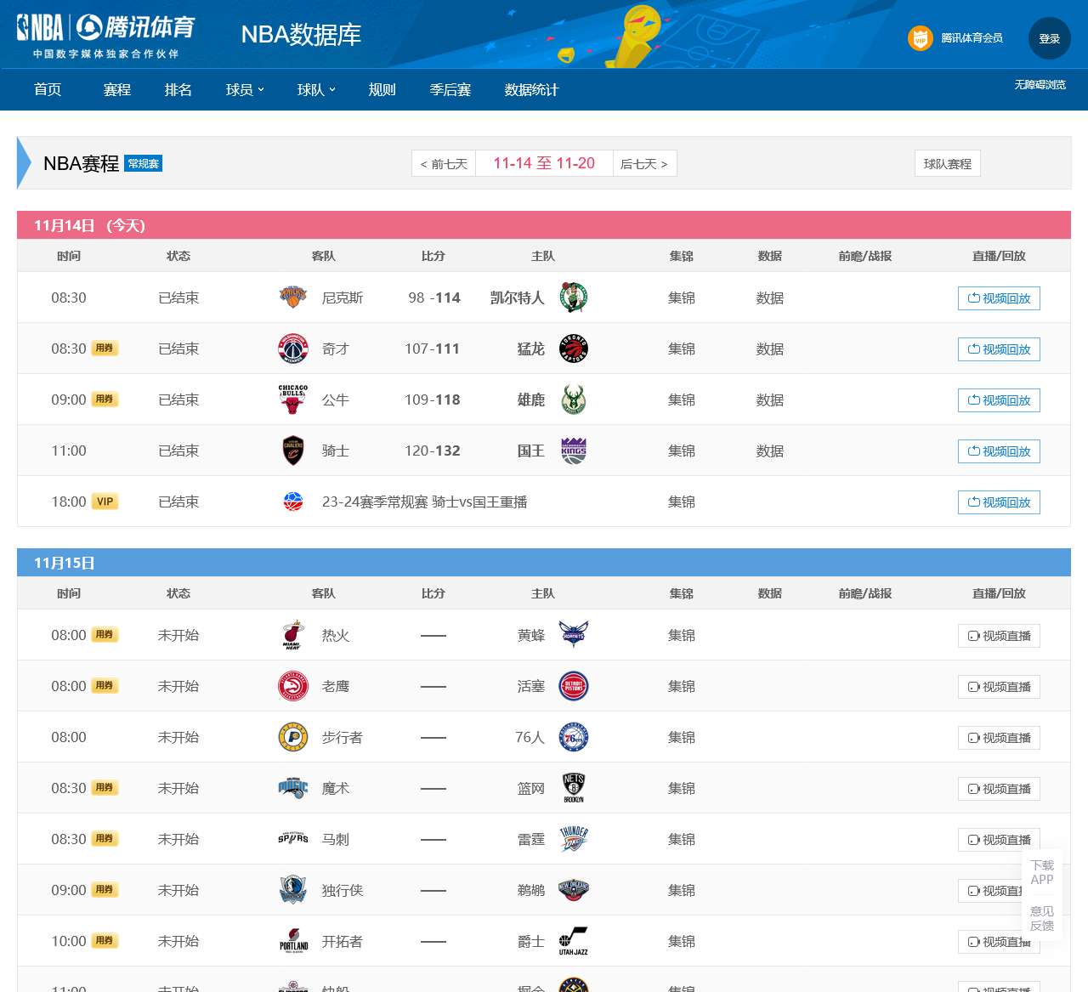Click the Chicago Bulls logo
The image size is (1088, 992).
click(293, 400)
